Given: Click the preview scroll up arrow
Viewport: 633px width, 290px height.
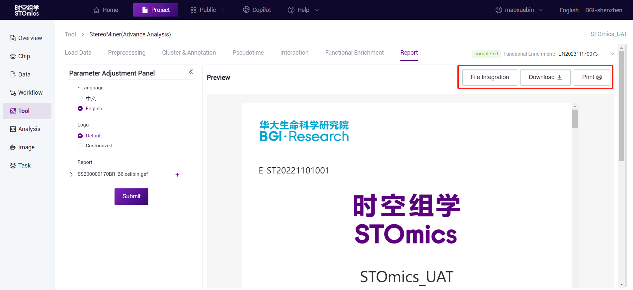Looking at the screenshot, I should pyautogui.click(x=575, y=106).
